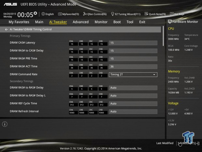Click DRAM REF Cycle Time Auto field
Viewport: 202px width, 152px height.
(x=133, y=104)
